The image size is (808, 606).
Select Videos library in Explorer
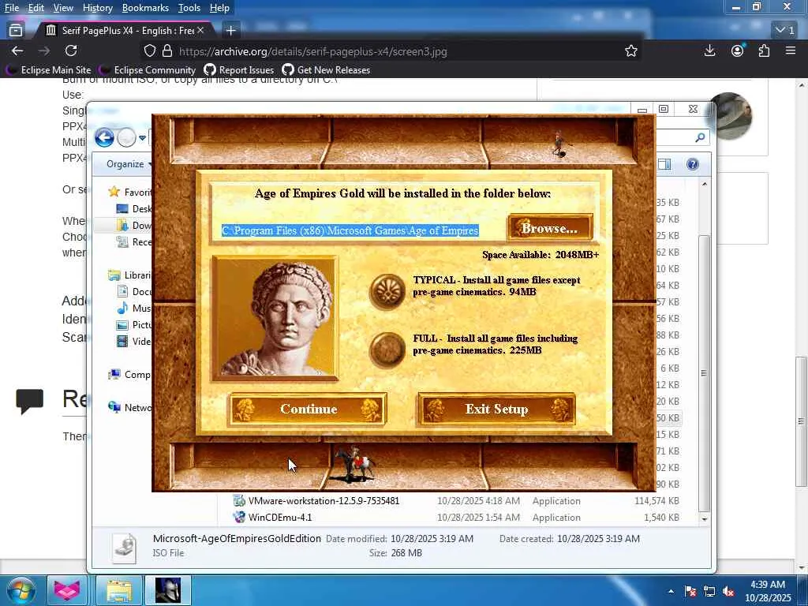pyautogui.click(x=134, y=341)
